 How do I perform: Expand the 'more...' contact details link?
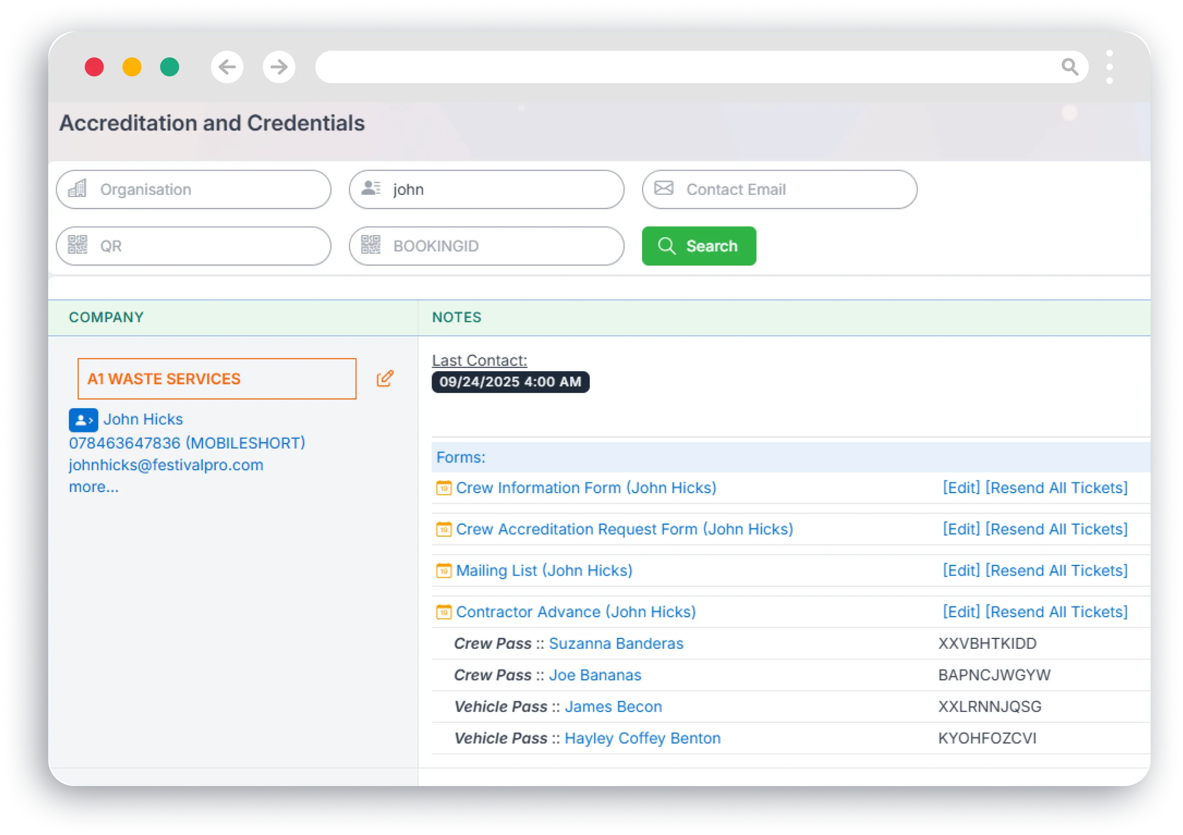tap(94, 487)
